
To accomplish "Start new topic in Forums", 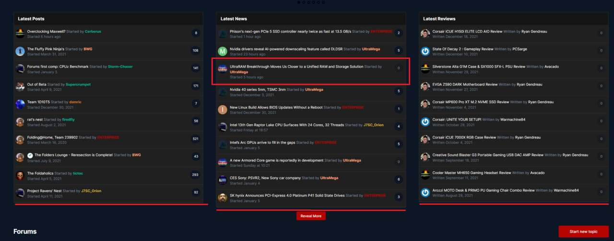I will [583, 231].
